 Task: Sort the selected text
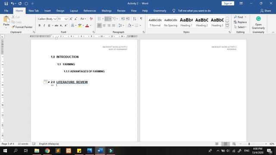tap(135, 19)
